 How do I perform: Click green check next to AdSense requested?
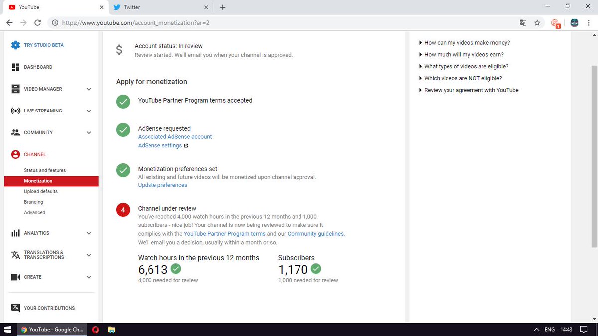coord(123,130)
